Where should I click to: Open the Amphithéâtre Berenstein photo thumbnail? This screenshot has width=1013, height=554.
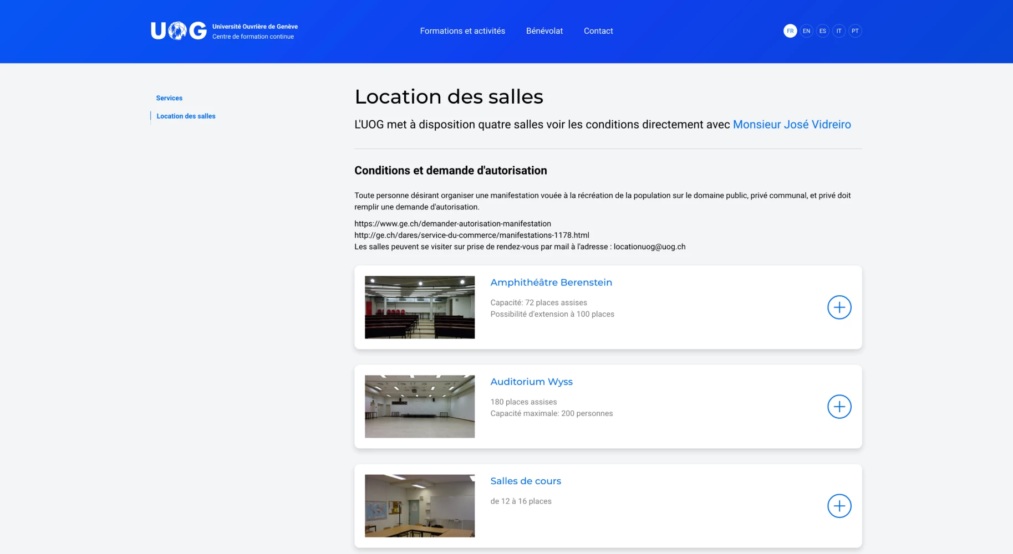click(420, 307)
